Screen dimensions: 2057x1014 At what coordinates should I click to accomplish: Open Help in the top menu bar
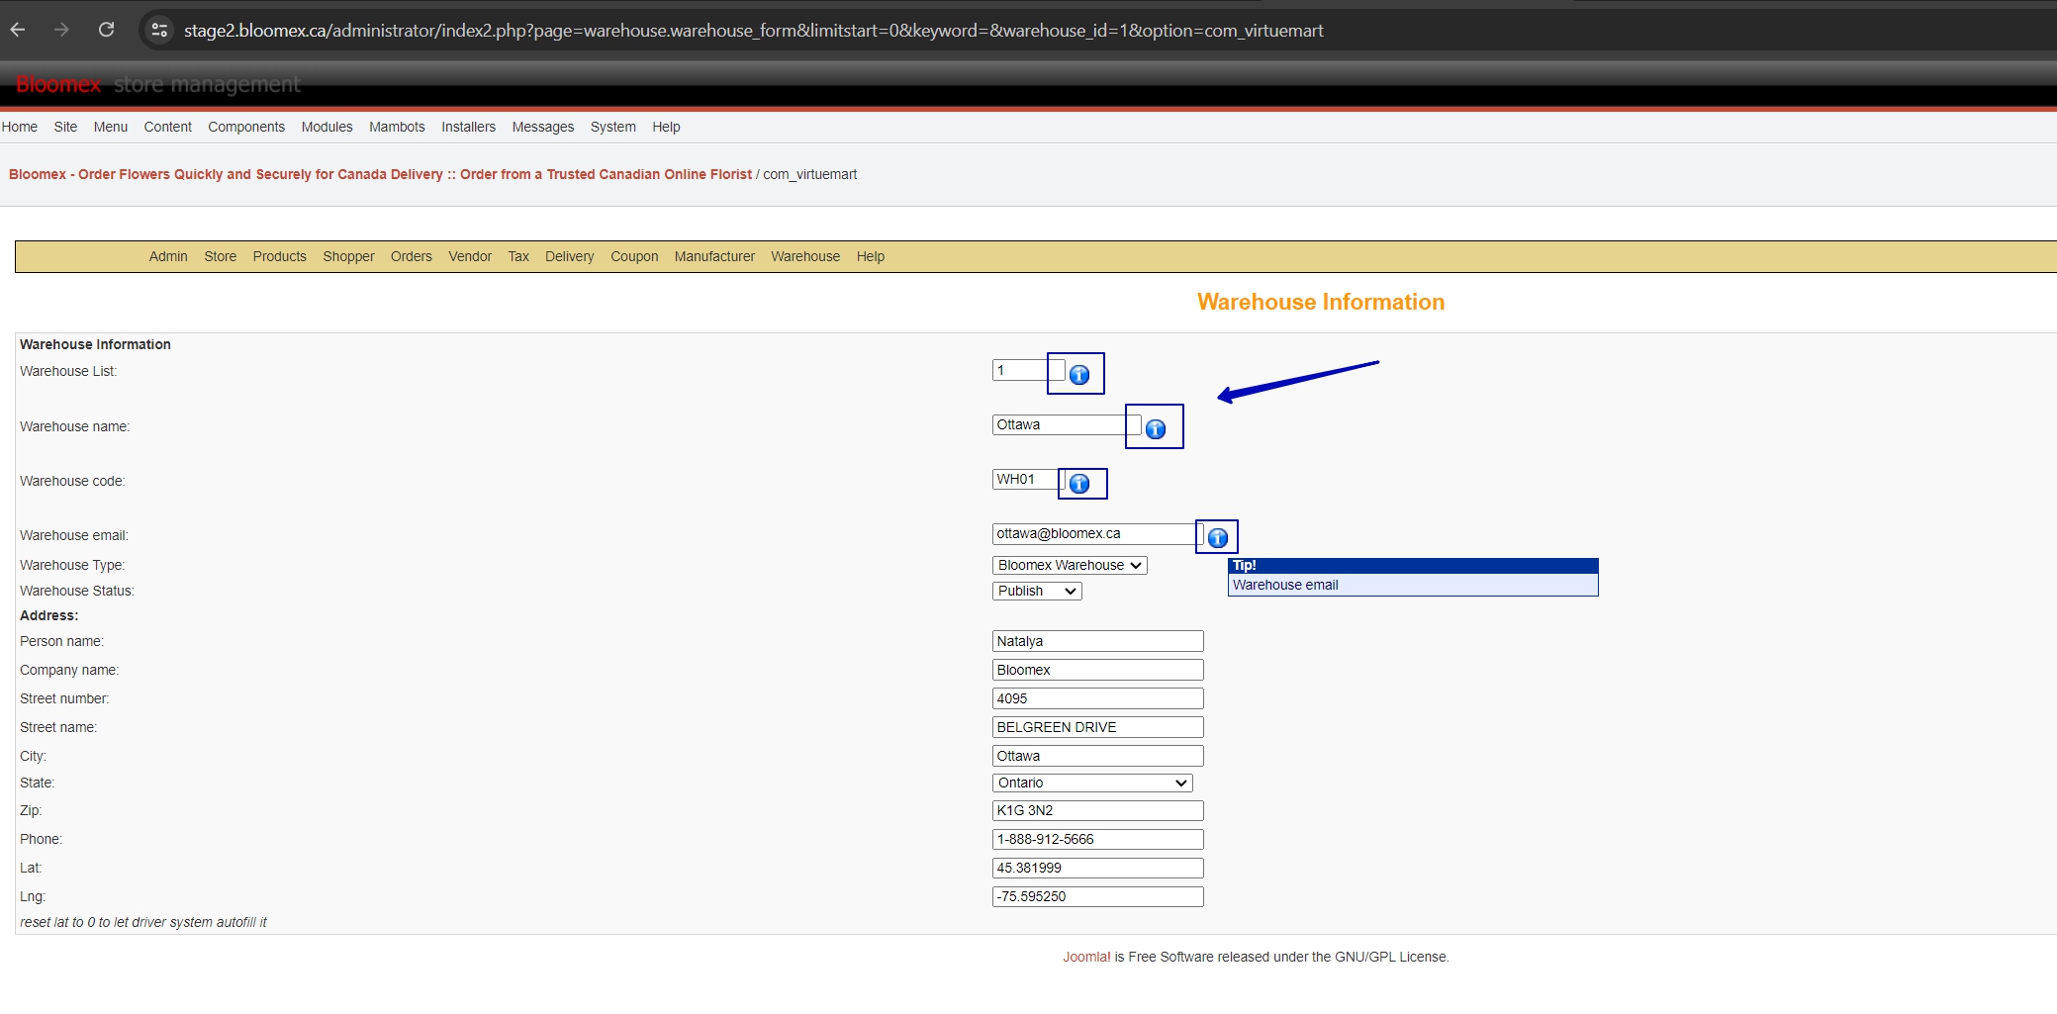click(x=666, y=127)
